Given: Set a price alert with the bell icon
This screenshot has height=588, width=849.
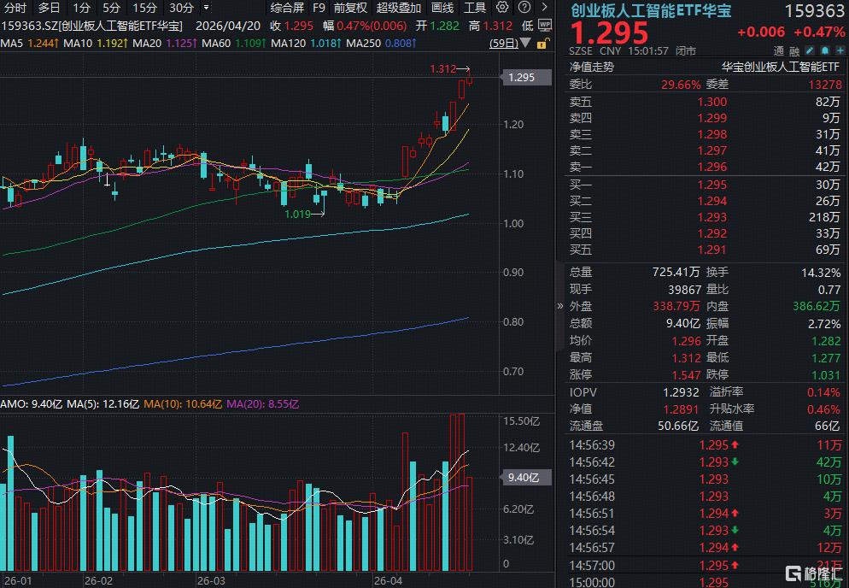Looking at the screenshot, I should 824,51.
